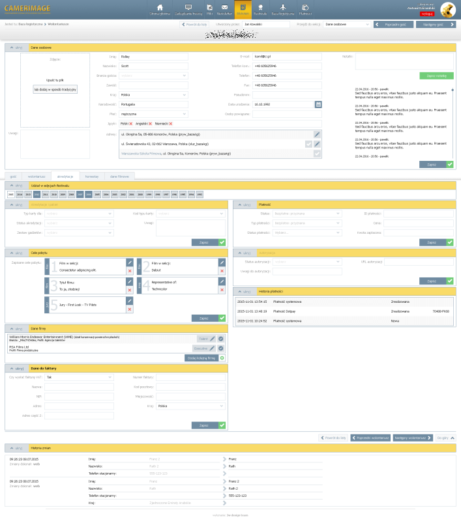Click the Wolontariusze module icon in navigation

(242, 8)
